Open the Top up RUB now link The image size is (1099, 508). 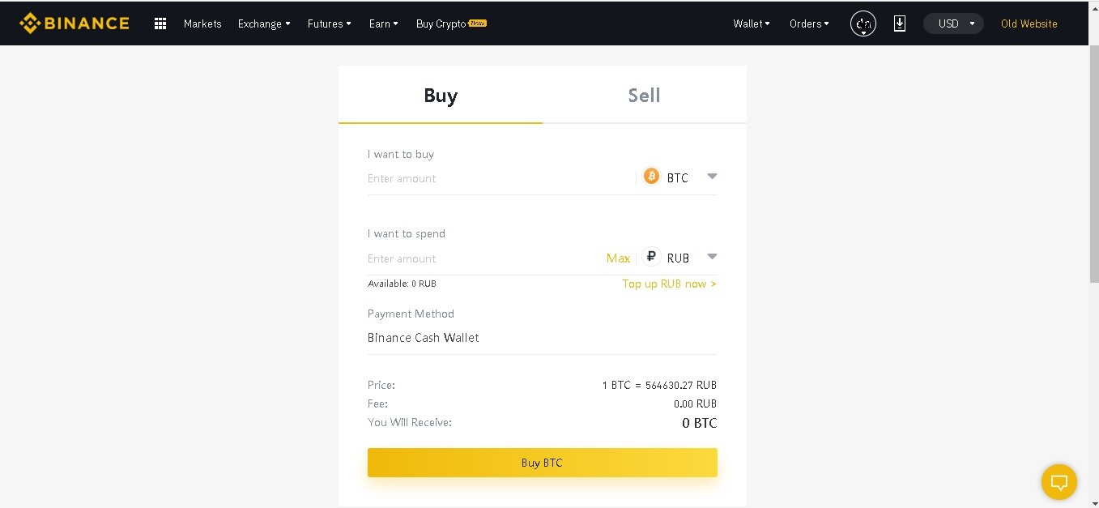669,284
